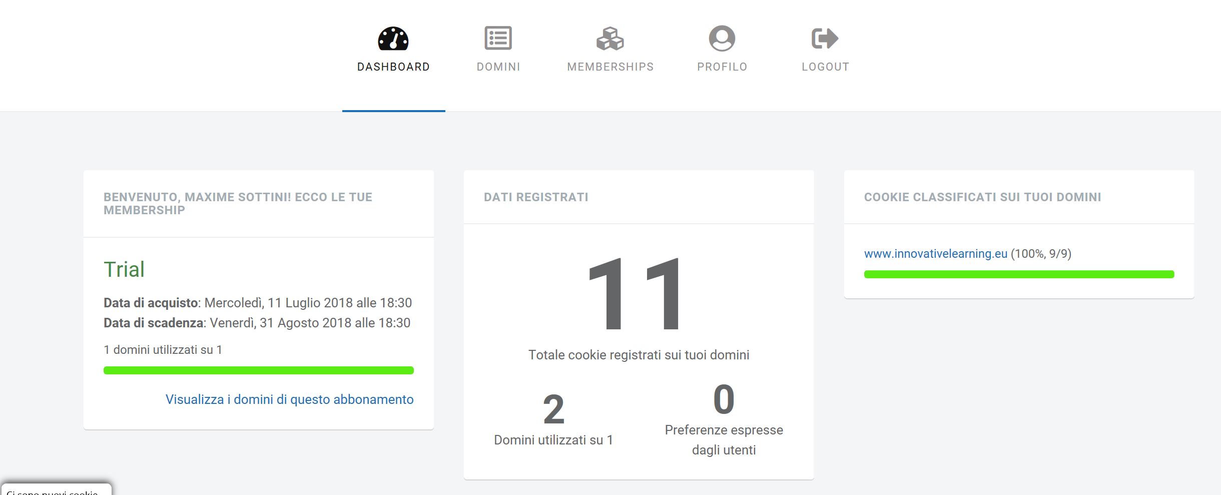
Task: Click the Profilo user avatar icon
Action: click(722, 39)
